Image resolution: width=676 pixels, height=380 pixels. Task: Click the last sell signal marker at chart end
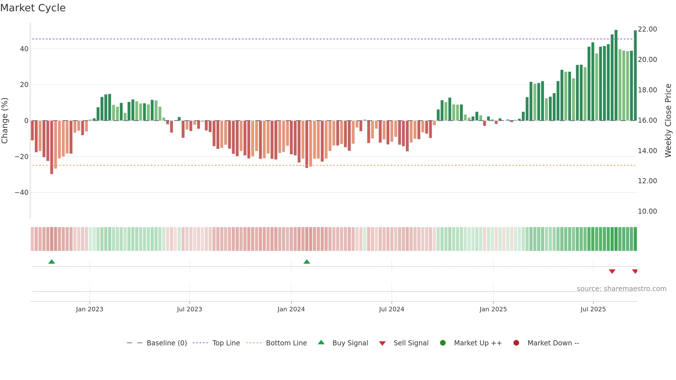pyautogui.click(x=635, y=271)
